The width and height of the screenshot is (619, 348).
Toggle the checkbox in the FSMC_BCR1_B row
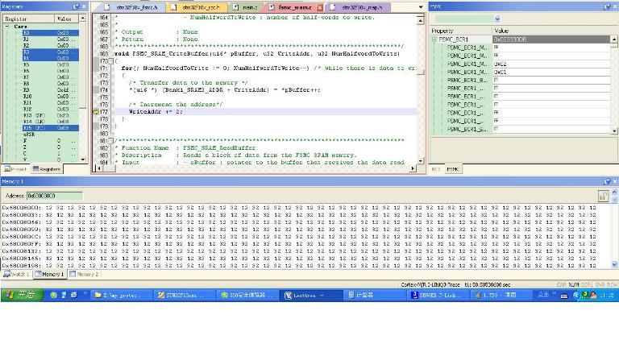(496, 80)
